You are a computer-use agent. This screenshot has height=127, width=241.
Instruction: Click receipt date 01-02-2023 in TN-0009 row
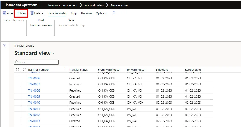[193, 96]
